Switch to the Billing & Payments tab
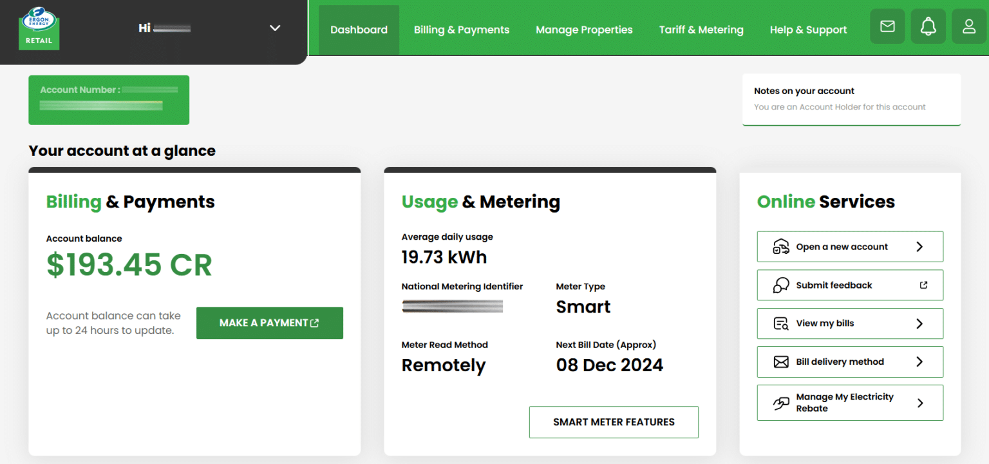This screenshot has width=989, height=464. tap(461, 29)
